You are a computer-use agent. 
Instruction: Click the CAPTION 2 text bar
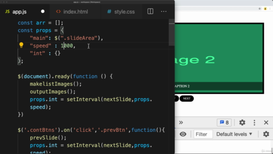click(219, 86)
